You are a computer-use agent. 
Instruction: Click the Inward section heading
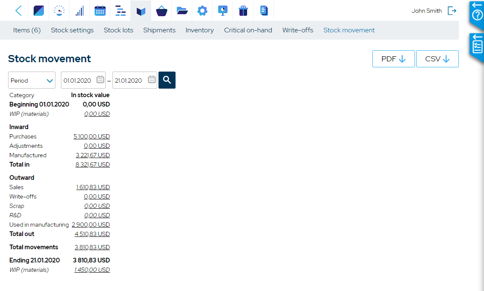19,127
